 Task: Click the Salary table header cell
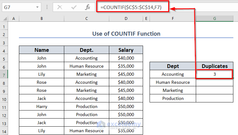[x=126, y=50]
